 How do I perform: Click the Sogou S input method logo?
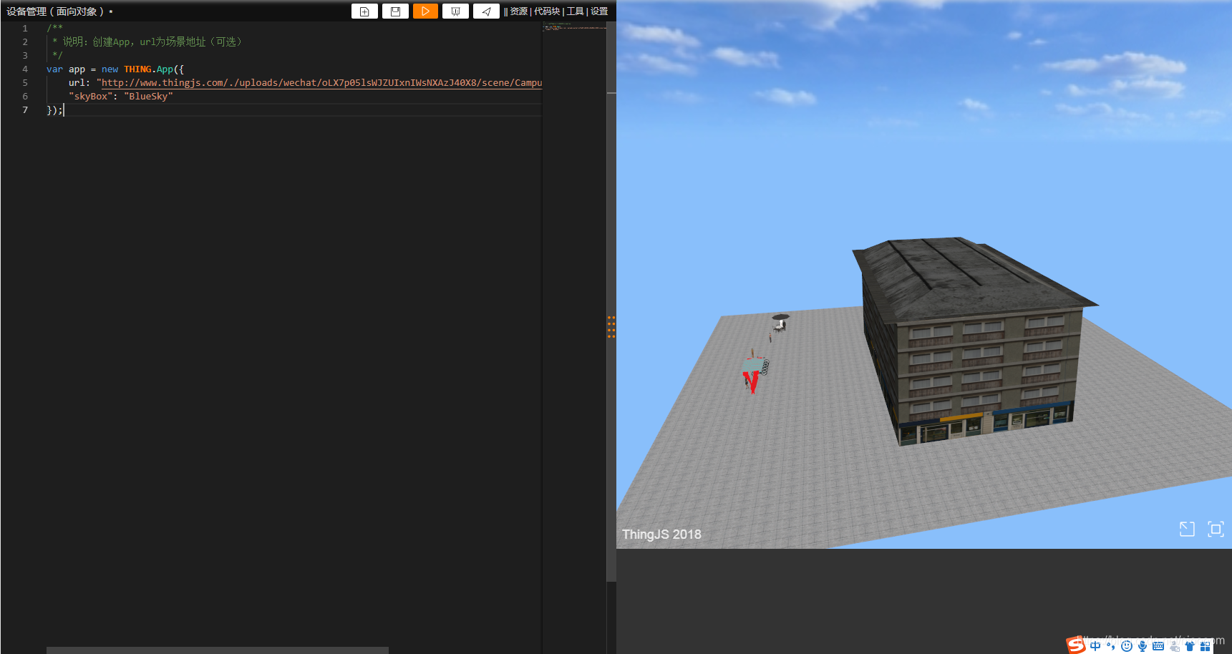pos(1076,645)
